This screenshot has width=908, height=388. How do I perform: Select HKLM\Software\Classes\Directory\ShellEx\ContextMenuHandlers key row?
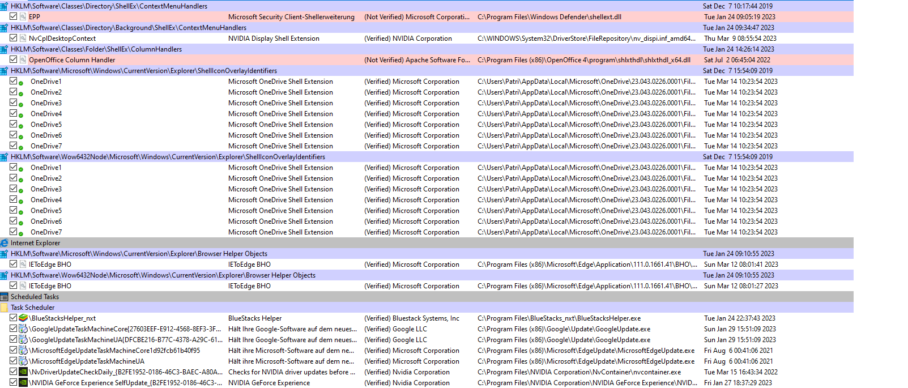click(427, 6)
